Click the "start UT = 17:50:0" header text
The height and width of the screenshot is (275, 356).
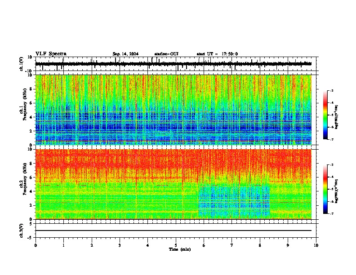pos(217,54)
